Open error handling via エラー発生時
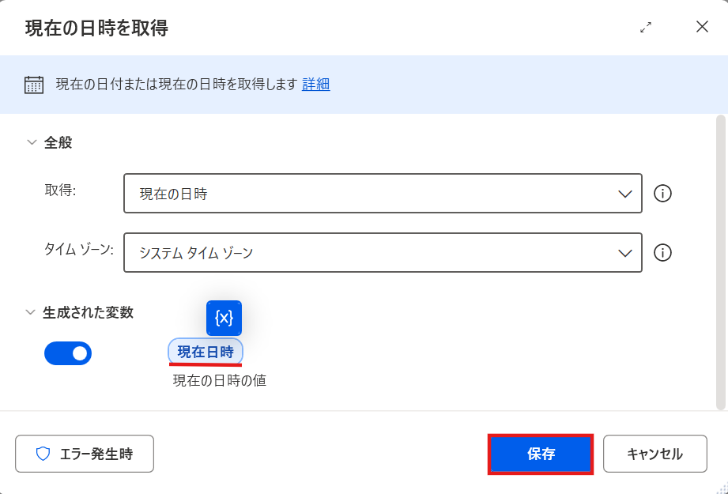Viewport: 728px width, 494px height. (84, 454)
